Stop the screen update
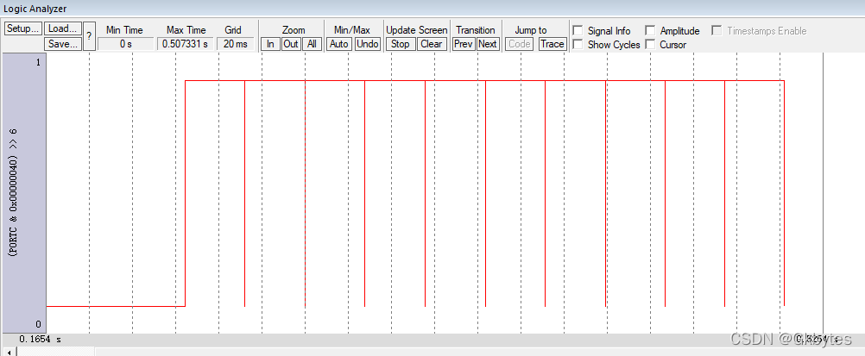 click(x=400, y=44)
